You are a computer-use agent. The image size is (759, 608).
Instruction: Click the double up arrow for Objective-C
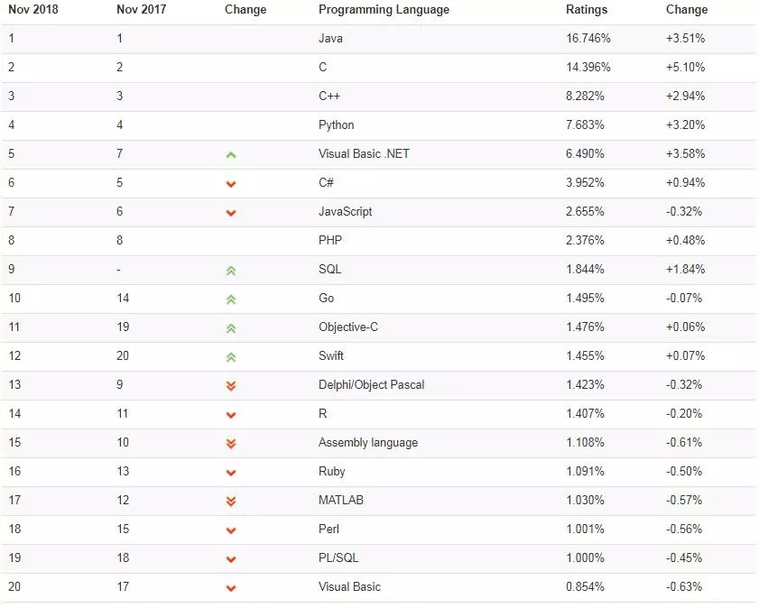[x=231, y=329]
